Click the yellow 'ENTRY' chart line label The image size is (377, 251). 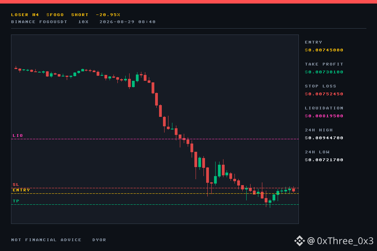(x=21, y=190)
